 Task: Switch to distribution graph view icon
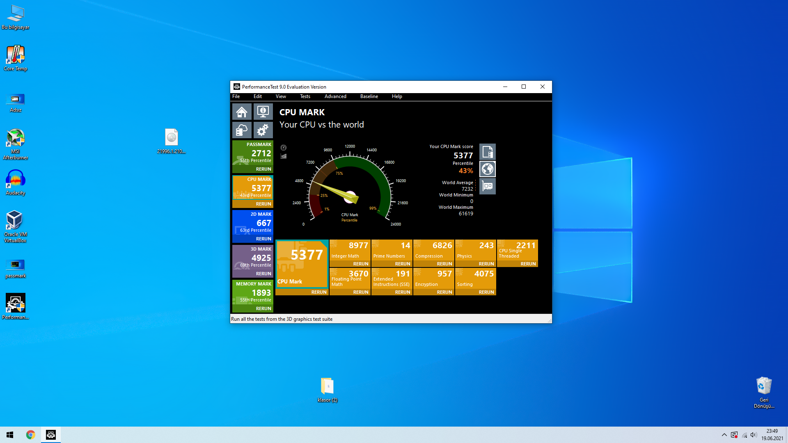point(284,156)
